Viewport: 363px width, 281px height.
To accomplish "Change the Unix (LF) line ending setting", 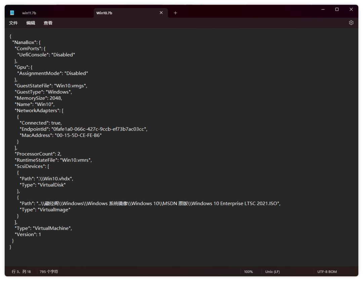I will point(272,272).
